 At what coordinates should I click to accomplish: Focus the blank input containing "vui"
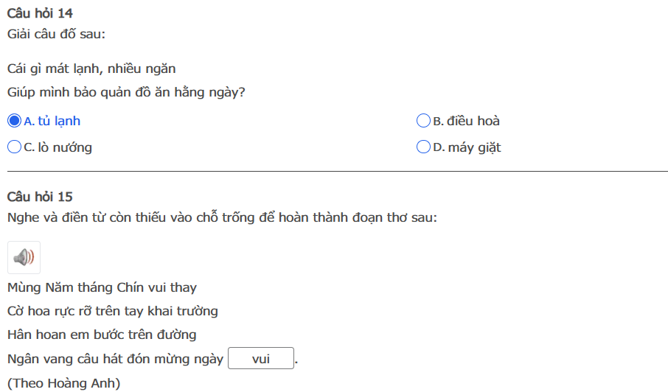261,360
